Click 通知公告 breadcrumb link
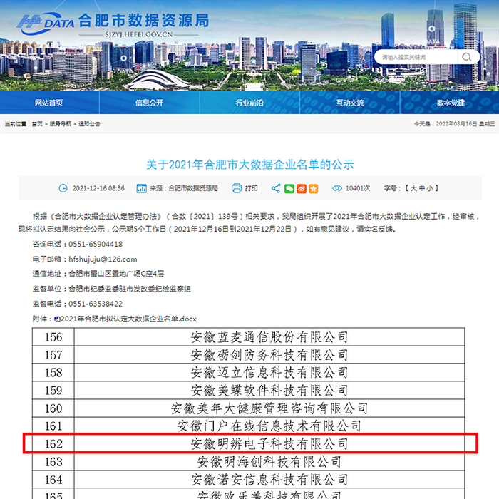499x499 pixels. (89, 124)
